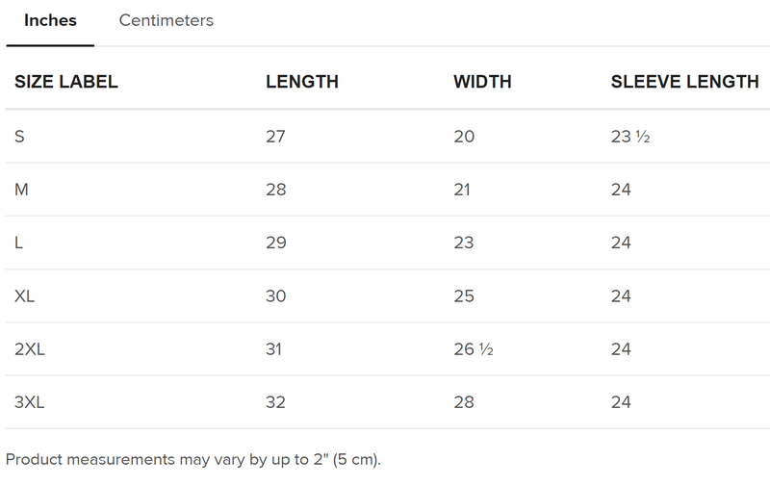Click the 26 ½ width value

[474, 349]
